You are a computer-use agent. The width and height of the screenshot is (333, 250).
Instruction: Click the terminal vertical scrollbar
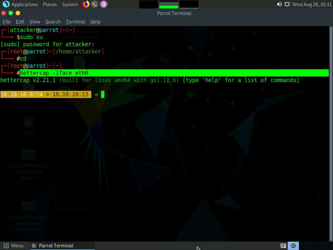click(331, 133)
